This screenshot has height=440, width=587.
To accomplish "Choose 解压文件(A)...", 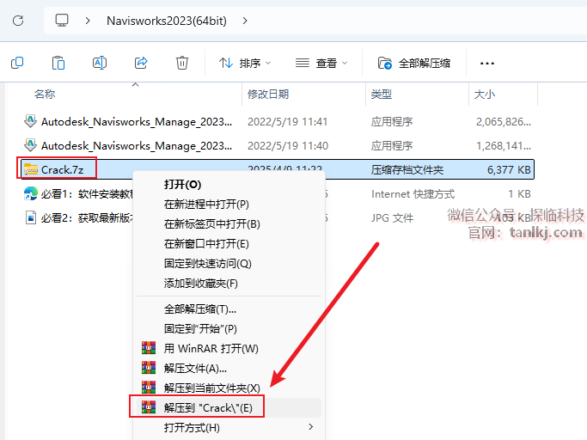I will click(195, 369).
